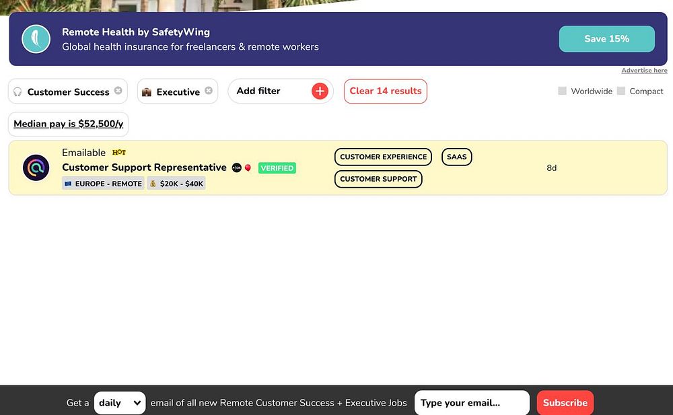Open the Advertise here link
Viewport: 673px width, 415px height.
tap(644, 71)
